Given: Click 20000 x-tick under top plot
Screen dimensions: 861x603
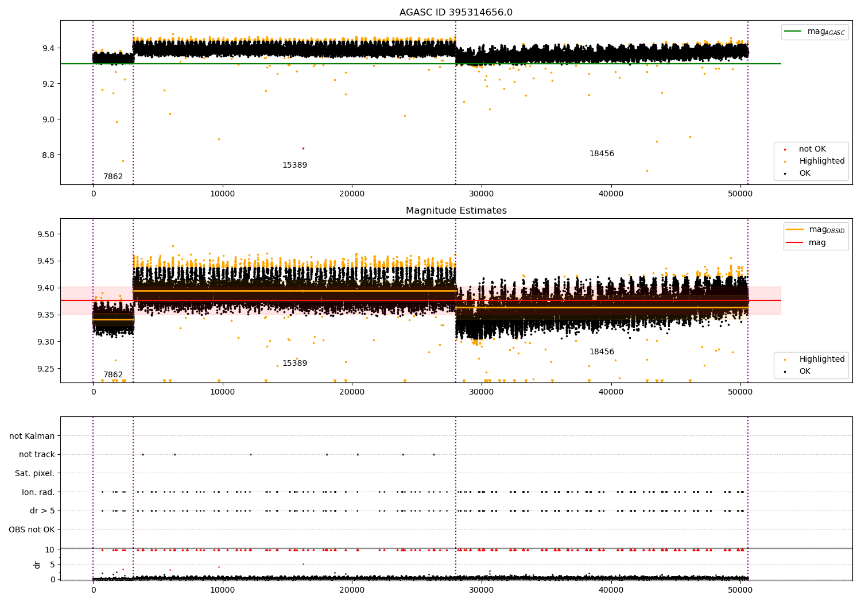Looking at the screenshot, I should pos(352,194).
